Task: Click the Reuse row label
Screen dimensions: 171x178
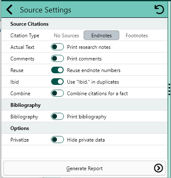Action: point(17,70)
